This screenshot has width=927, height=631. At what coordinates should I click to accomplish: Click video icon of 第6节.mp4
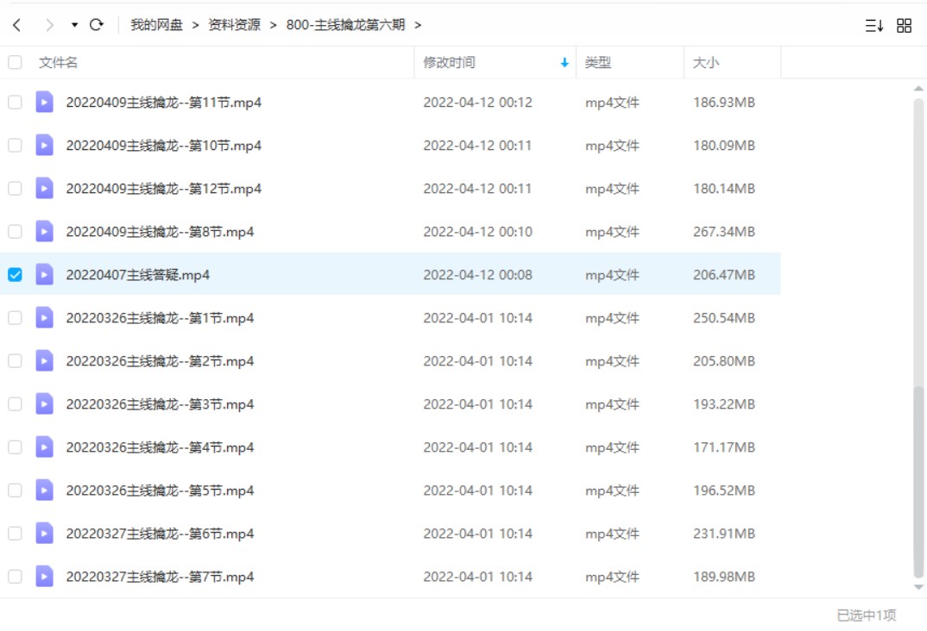(x=44, y=533)
